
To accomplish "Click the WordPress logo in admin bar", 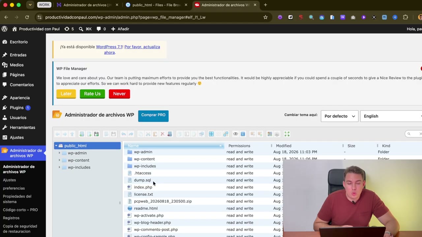I will [x=5, y=29].
